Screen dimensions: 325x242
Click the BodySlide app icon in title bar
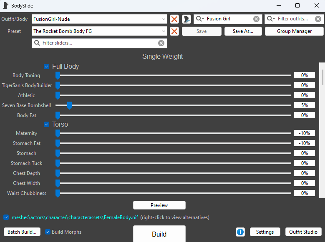5,5
